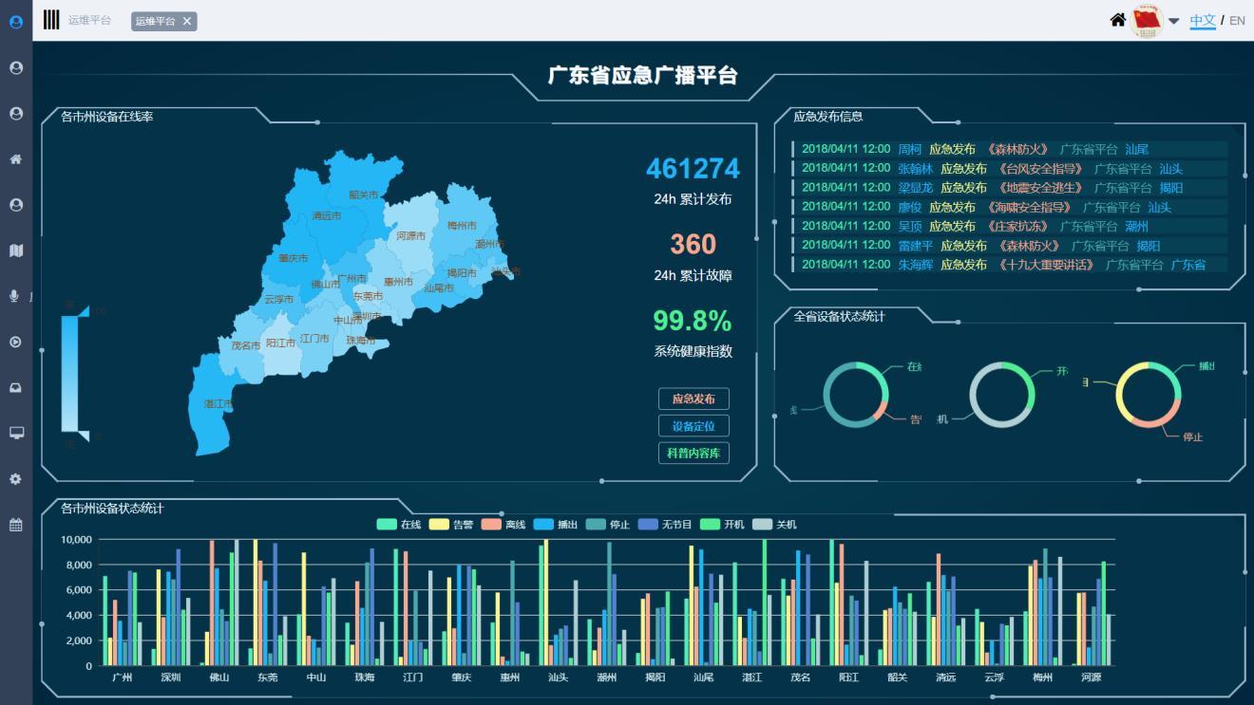Switch language to EN
Viewport: 1254px width, 705px height.
(1237, 20)
